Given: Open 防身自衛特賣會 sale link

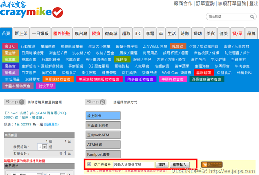Looking at the screenshot, I should pyautogui.click(x=141, y=79).
